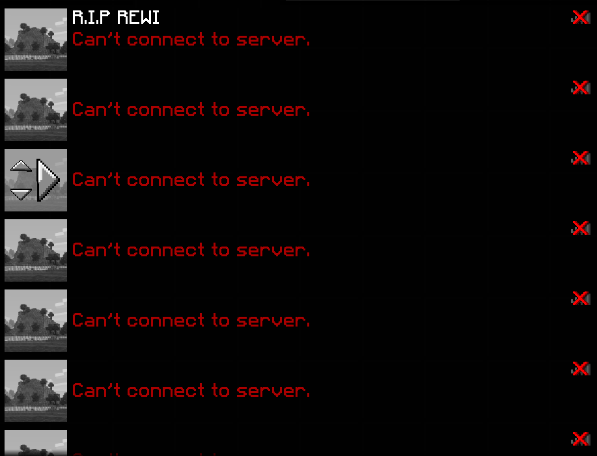Select the second entry's "Can't connect to server." text

click(191, 109)
